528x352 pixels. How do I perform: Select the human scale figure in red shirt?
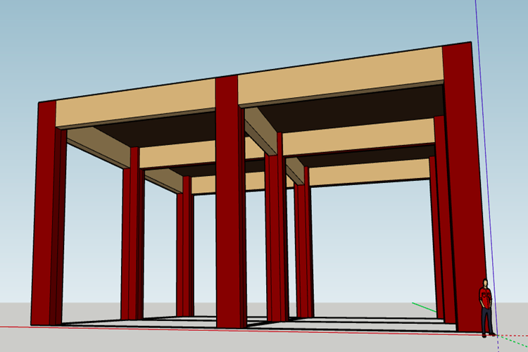[x=486, y=308]
